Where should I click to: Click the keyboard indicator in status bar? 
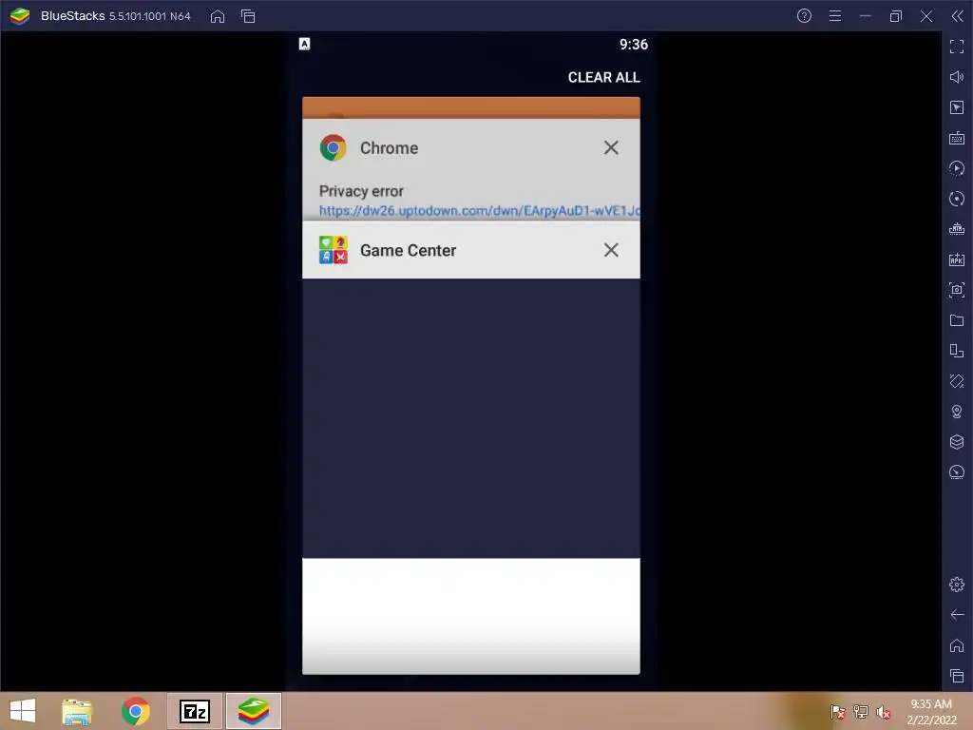click(305, 44)
